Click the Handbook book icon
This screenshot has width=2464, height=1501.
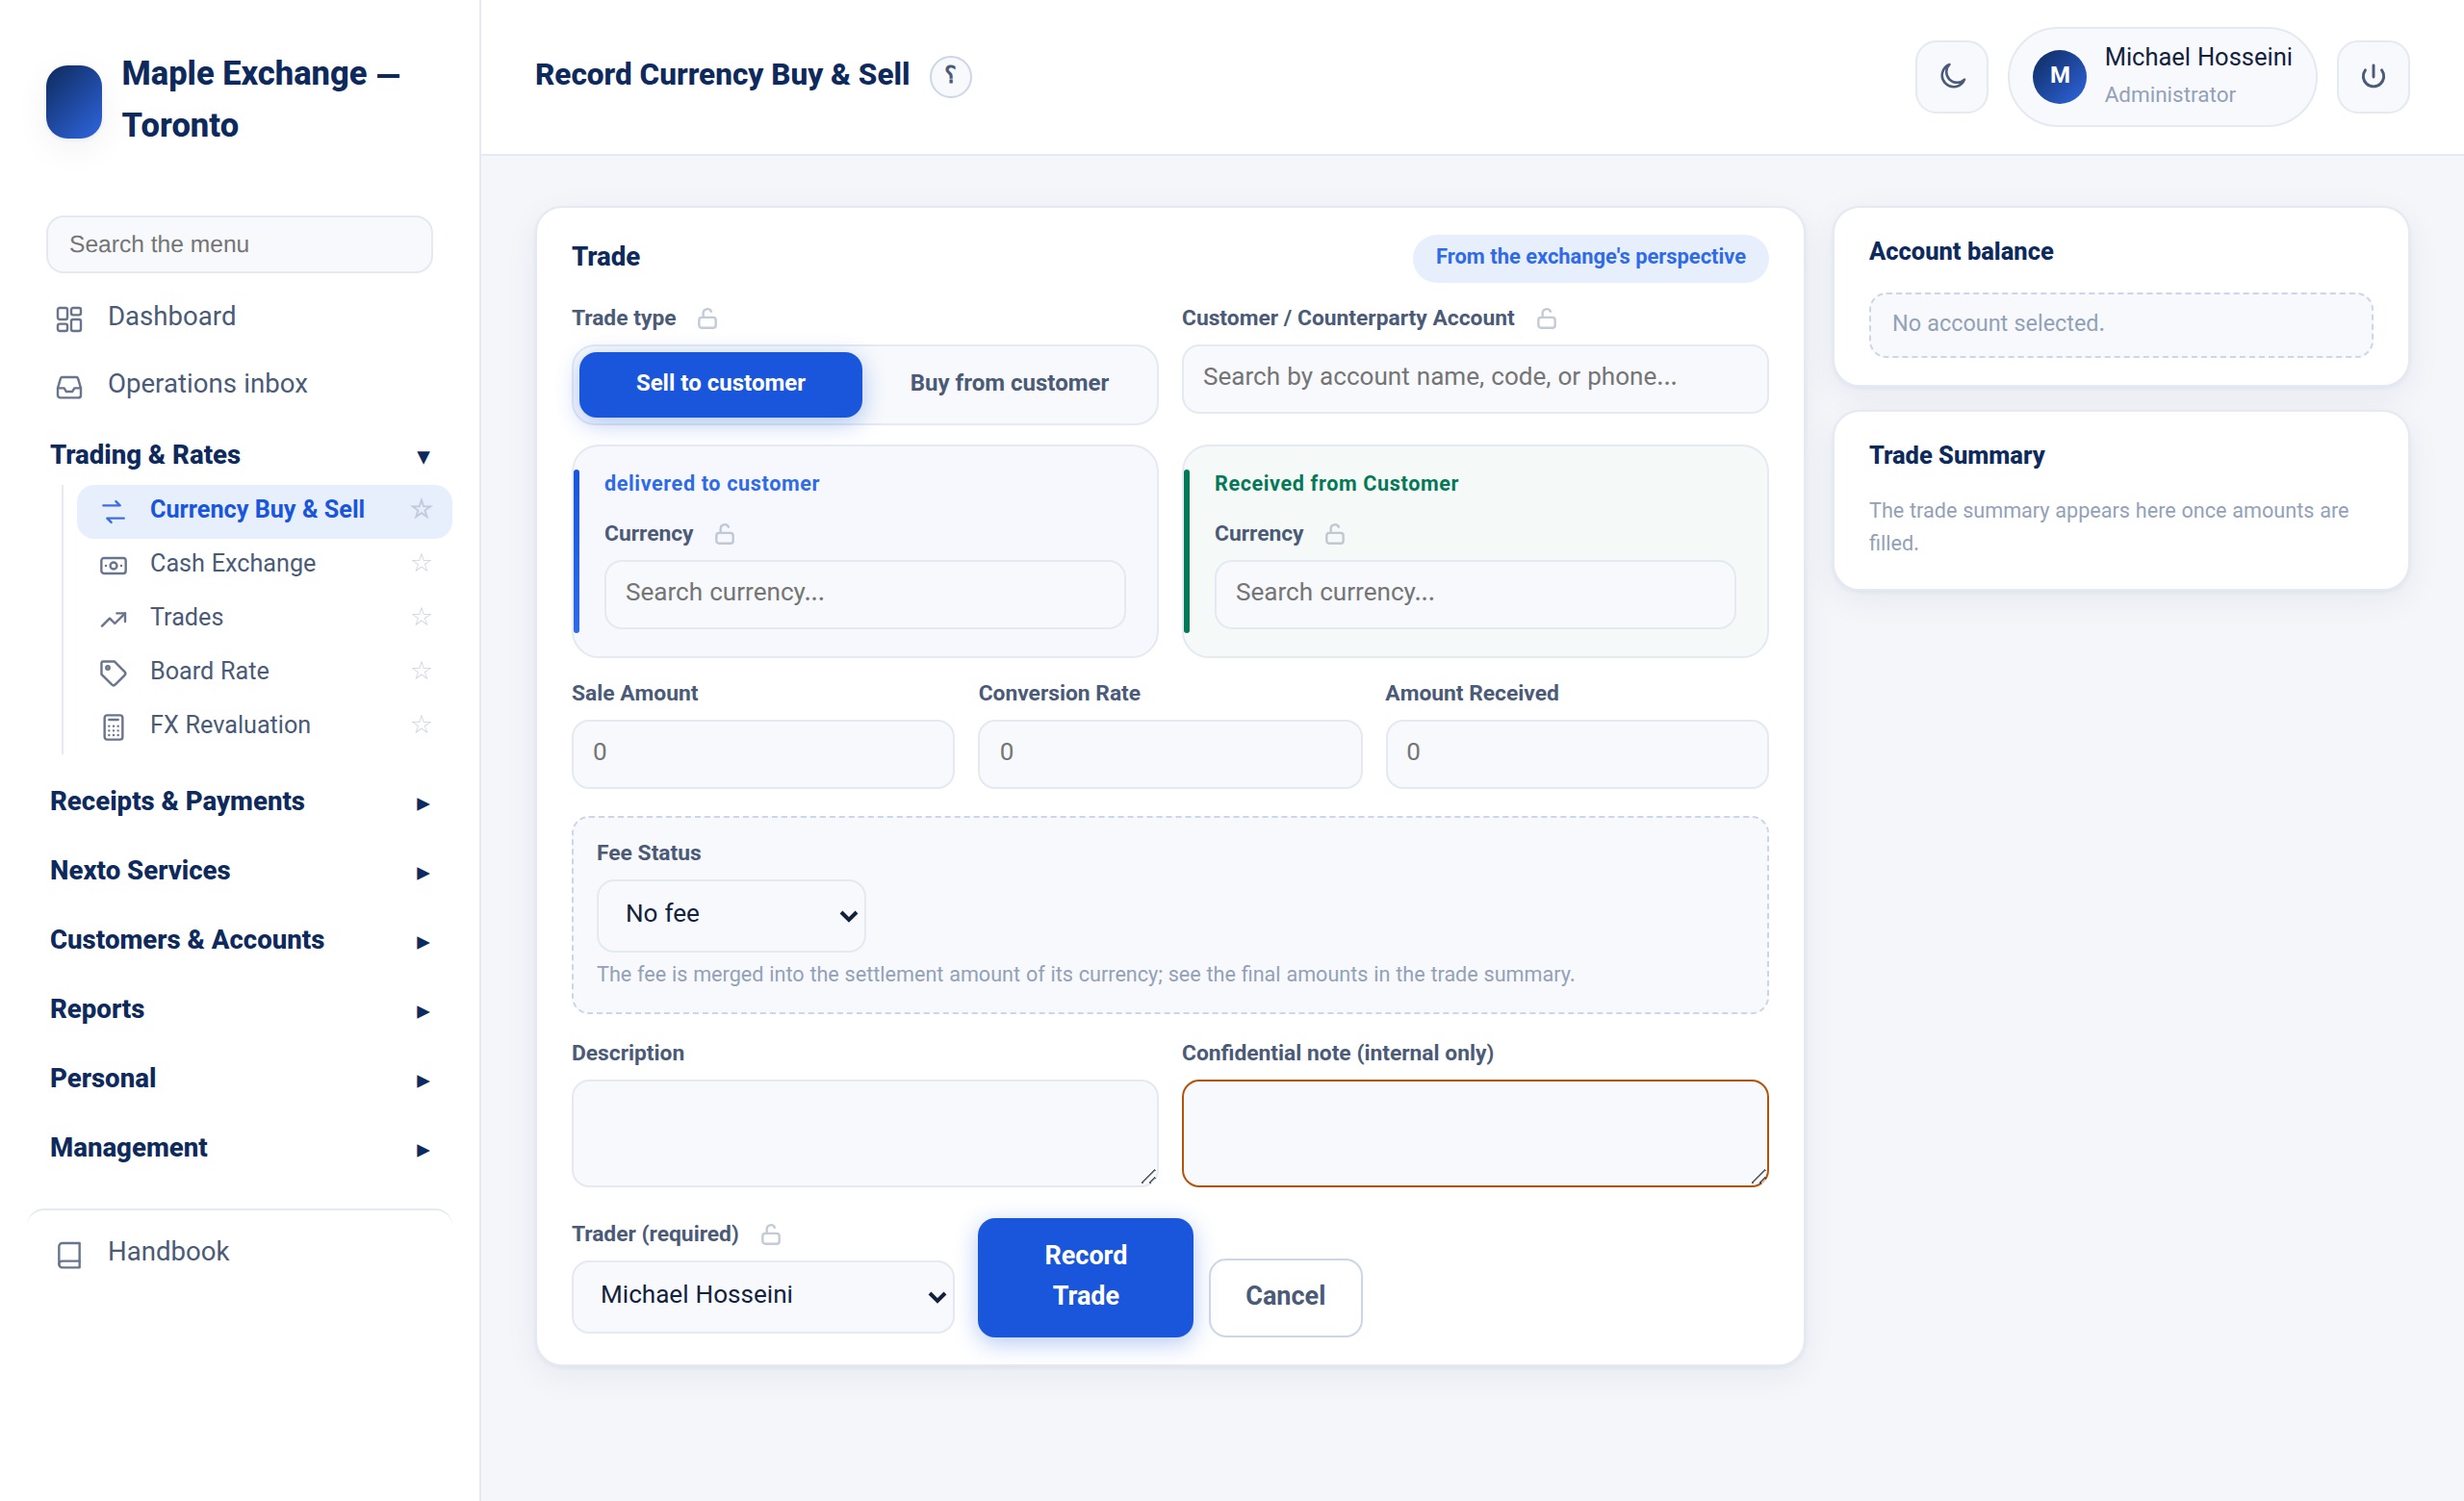[x=69, y=1254]
